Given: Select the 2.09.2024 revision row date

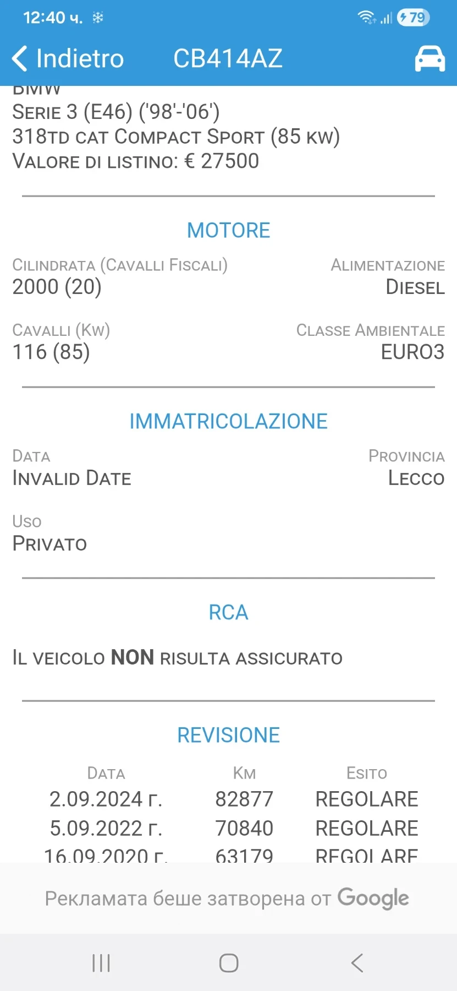Looking at the screenshot, I should (x=106, y=799).
